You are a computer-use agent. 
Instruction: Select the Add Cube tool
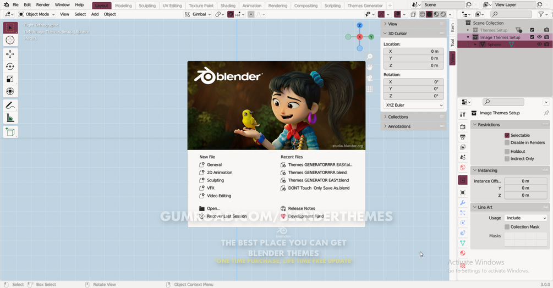tap(10, 132)
